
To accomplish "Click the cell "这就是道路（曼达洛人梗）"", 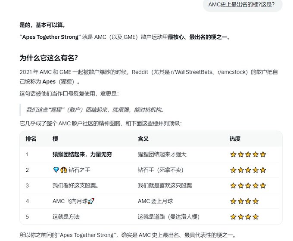I will tap(169, 217).
